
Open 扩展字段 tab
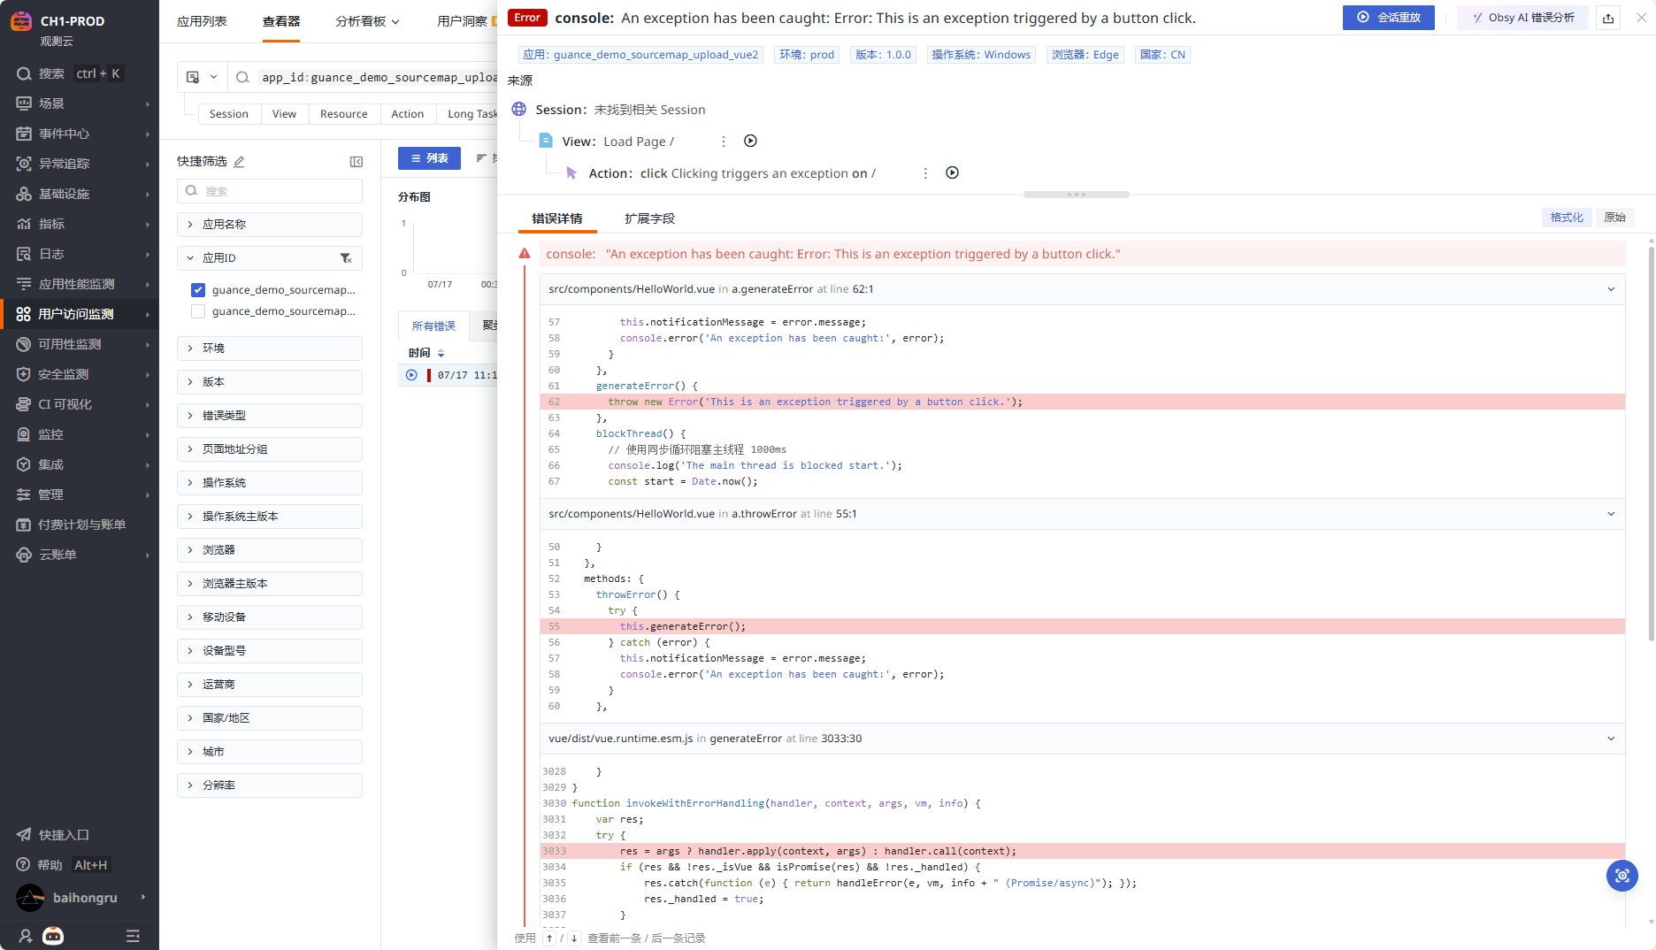(x=649, y=218)
